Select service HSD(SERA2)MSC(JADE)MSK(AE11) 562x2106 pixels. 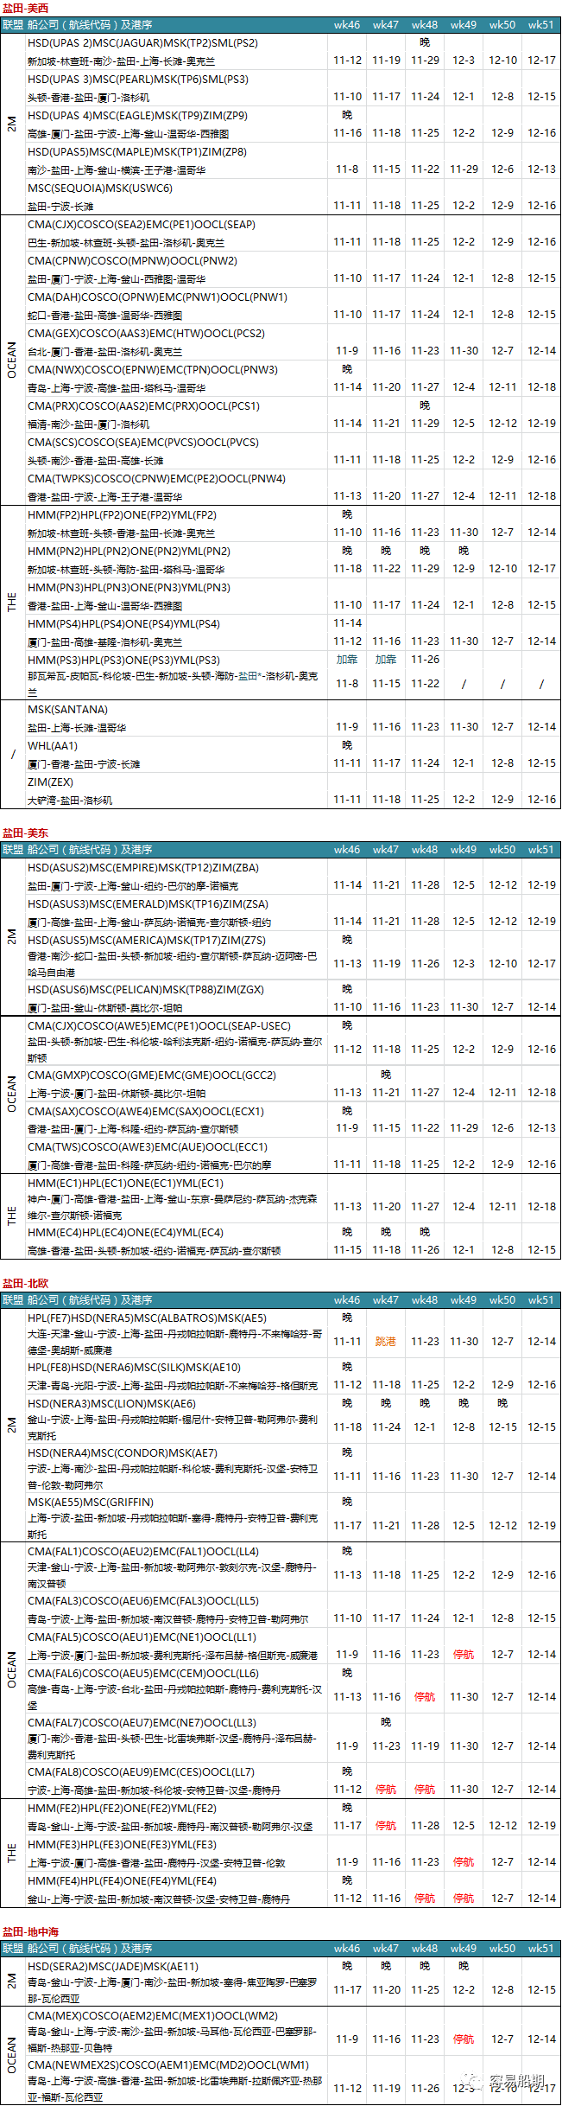[113, 1966]
